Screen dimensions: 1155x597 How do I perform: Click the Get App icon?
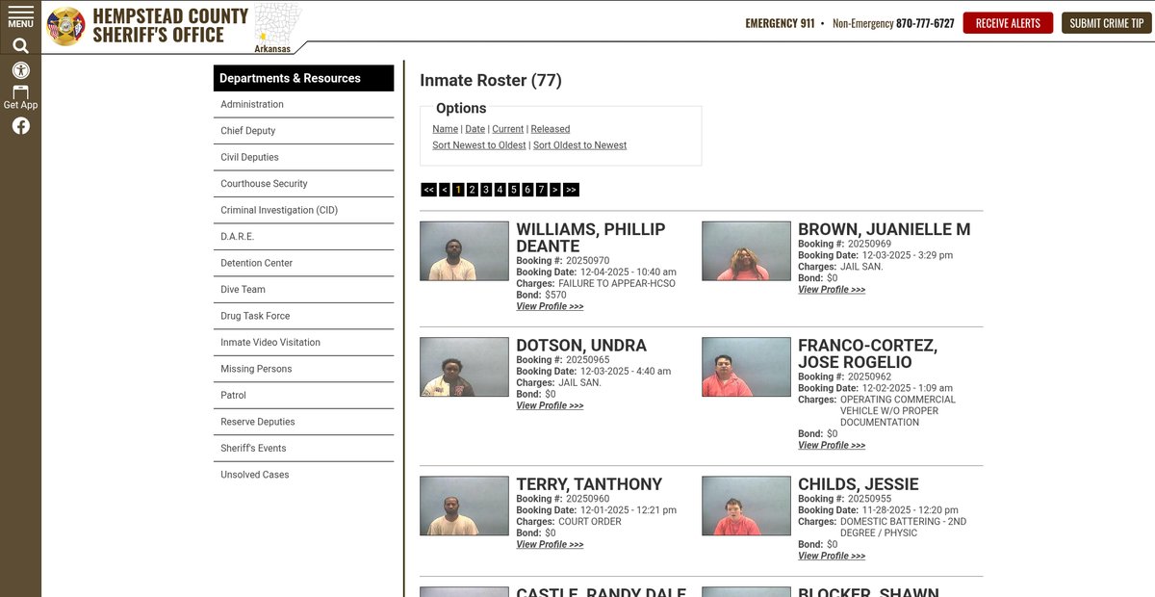point(20,97)
